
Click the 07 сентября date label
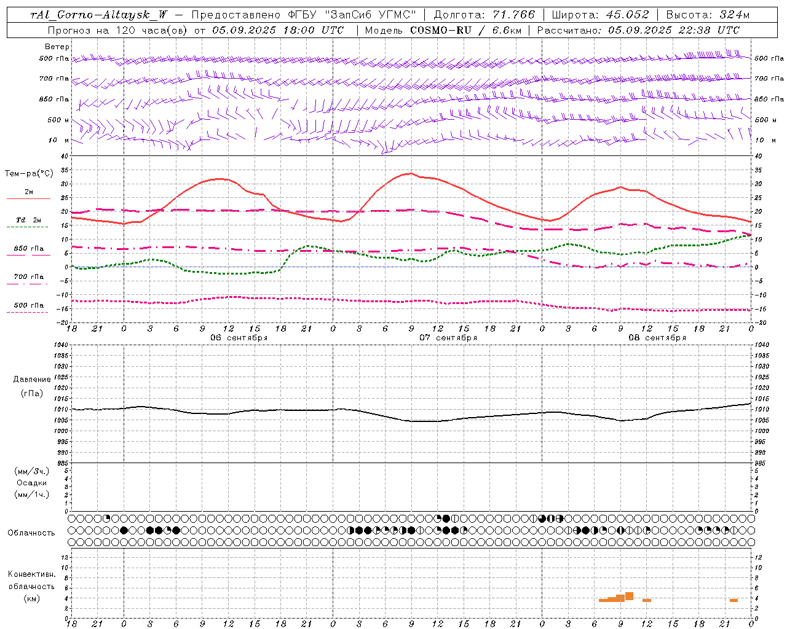(x=448, y=337)
